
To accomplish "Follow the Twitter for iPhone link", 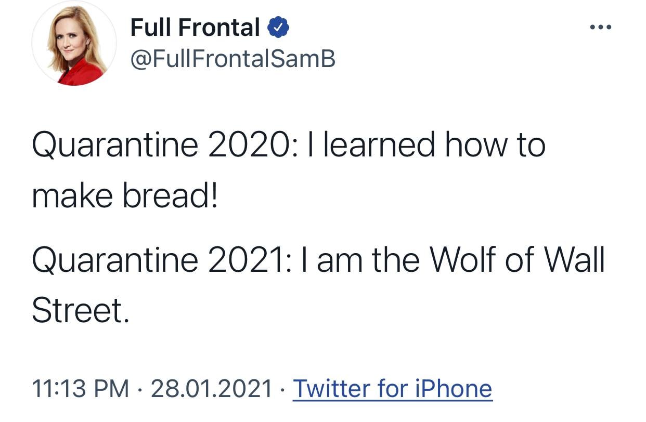I will click(x=393, y=388).
